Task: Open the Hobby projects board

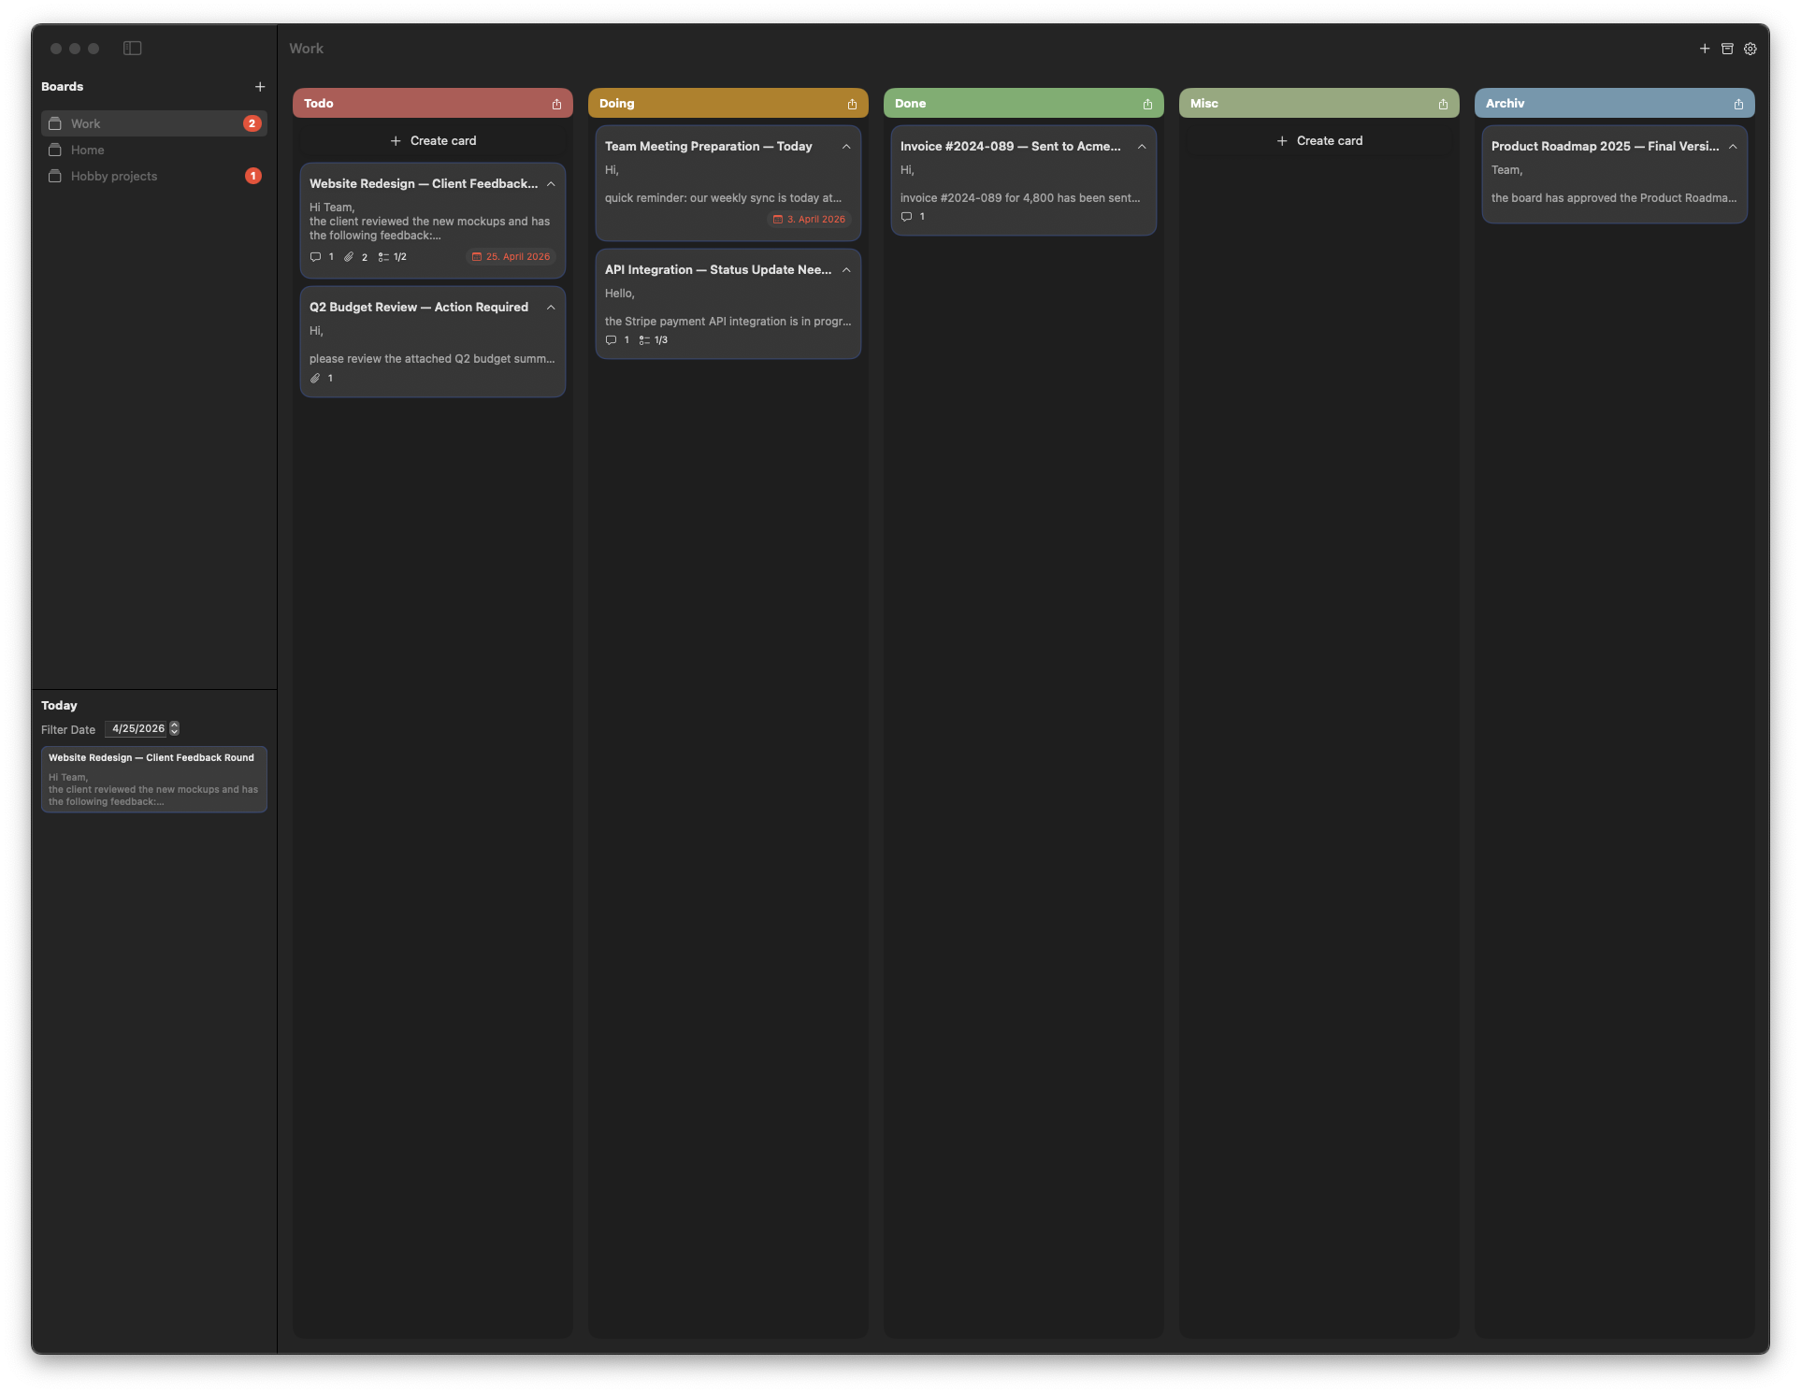Action: [114, 176]
